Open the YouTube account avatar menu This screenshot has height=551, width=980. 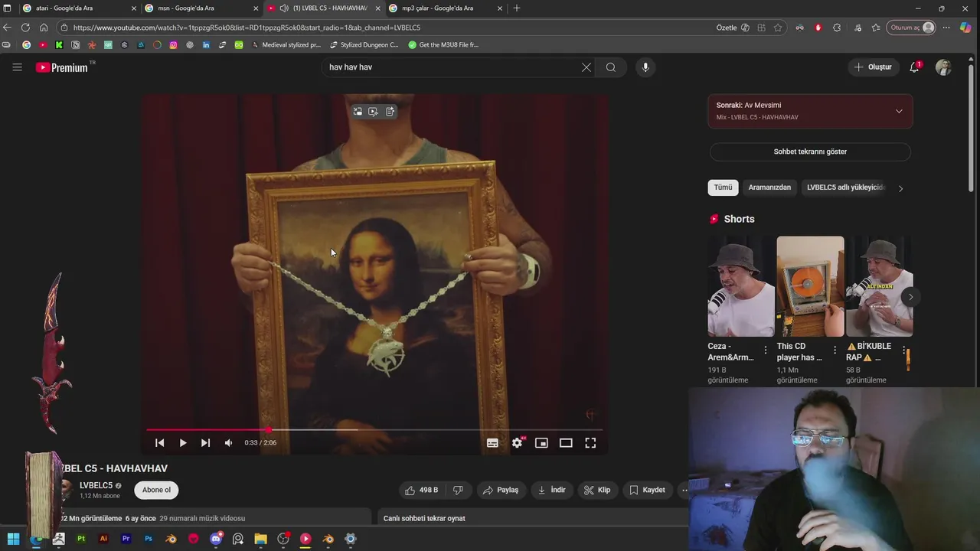point(943,67)
